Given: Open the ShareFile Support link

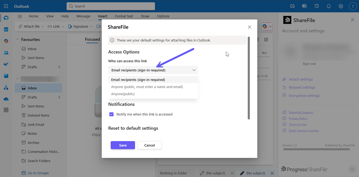Looking at the screenshot, I should pos(301,112).
